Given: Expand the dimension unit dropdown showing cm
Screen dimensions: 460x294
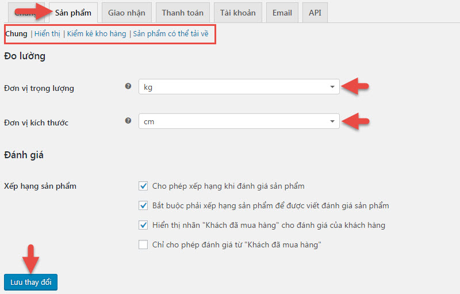Looking at the screenshot, I should point(239,121).
